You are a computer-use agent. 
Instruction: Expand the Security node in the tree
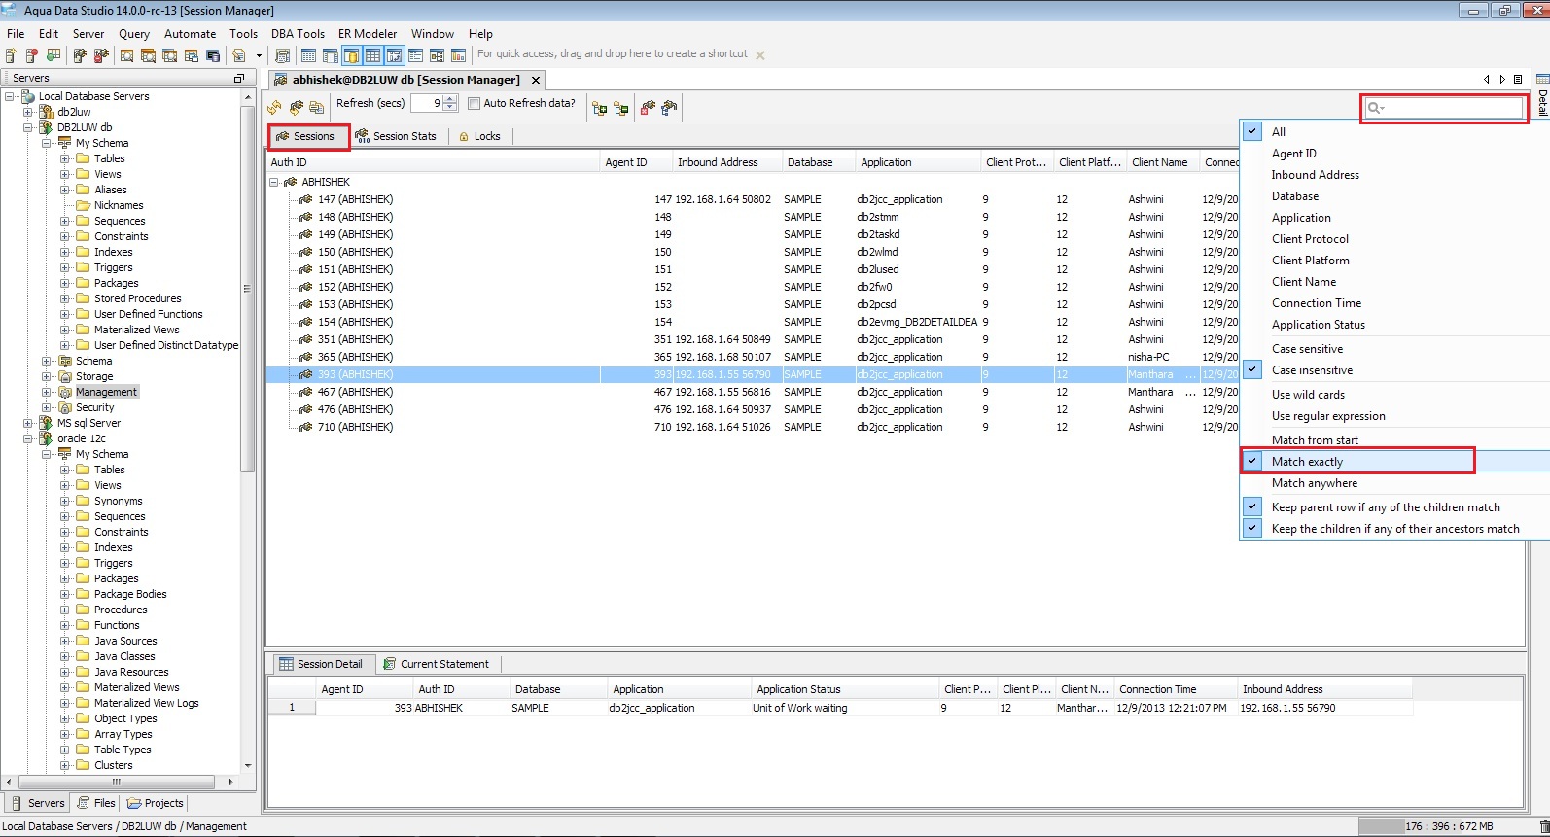tap(47, 407)
